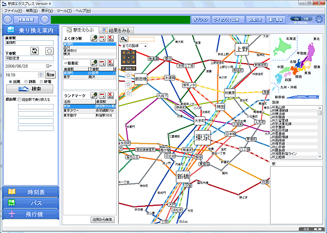
Task: Delete all entries in ランドマーク list
Action: pos(110,95)
